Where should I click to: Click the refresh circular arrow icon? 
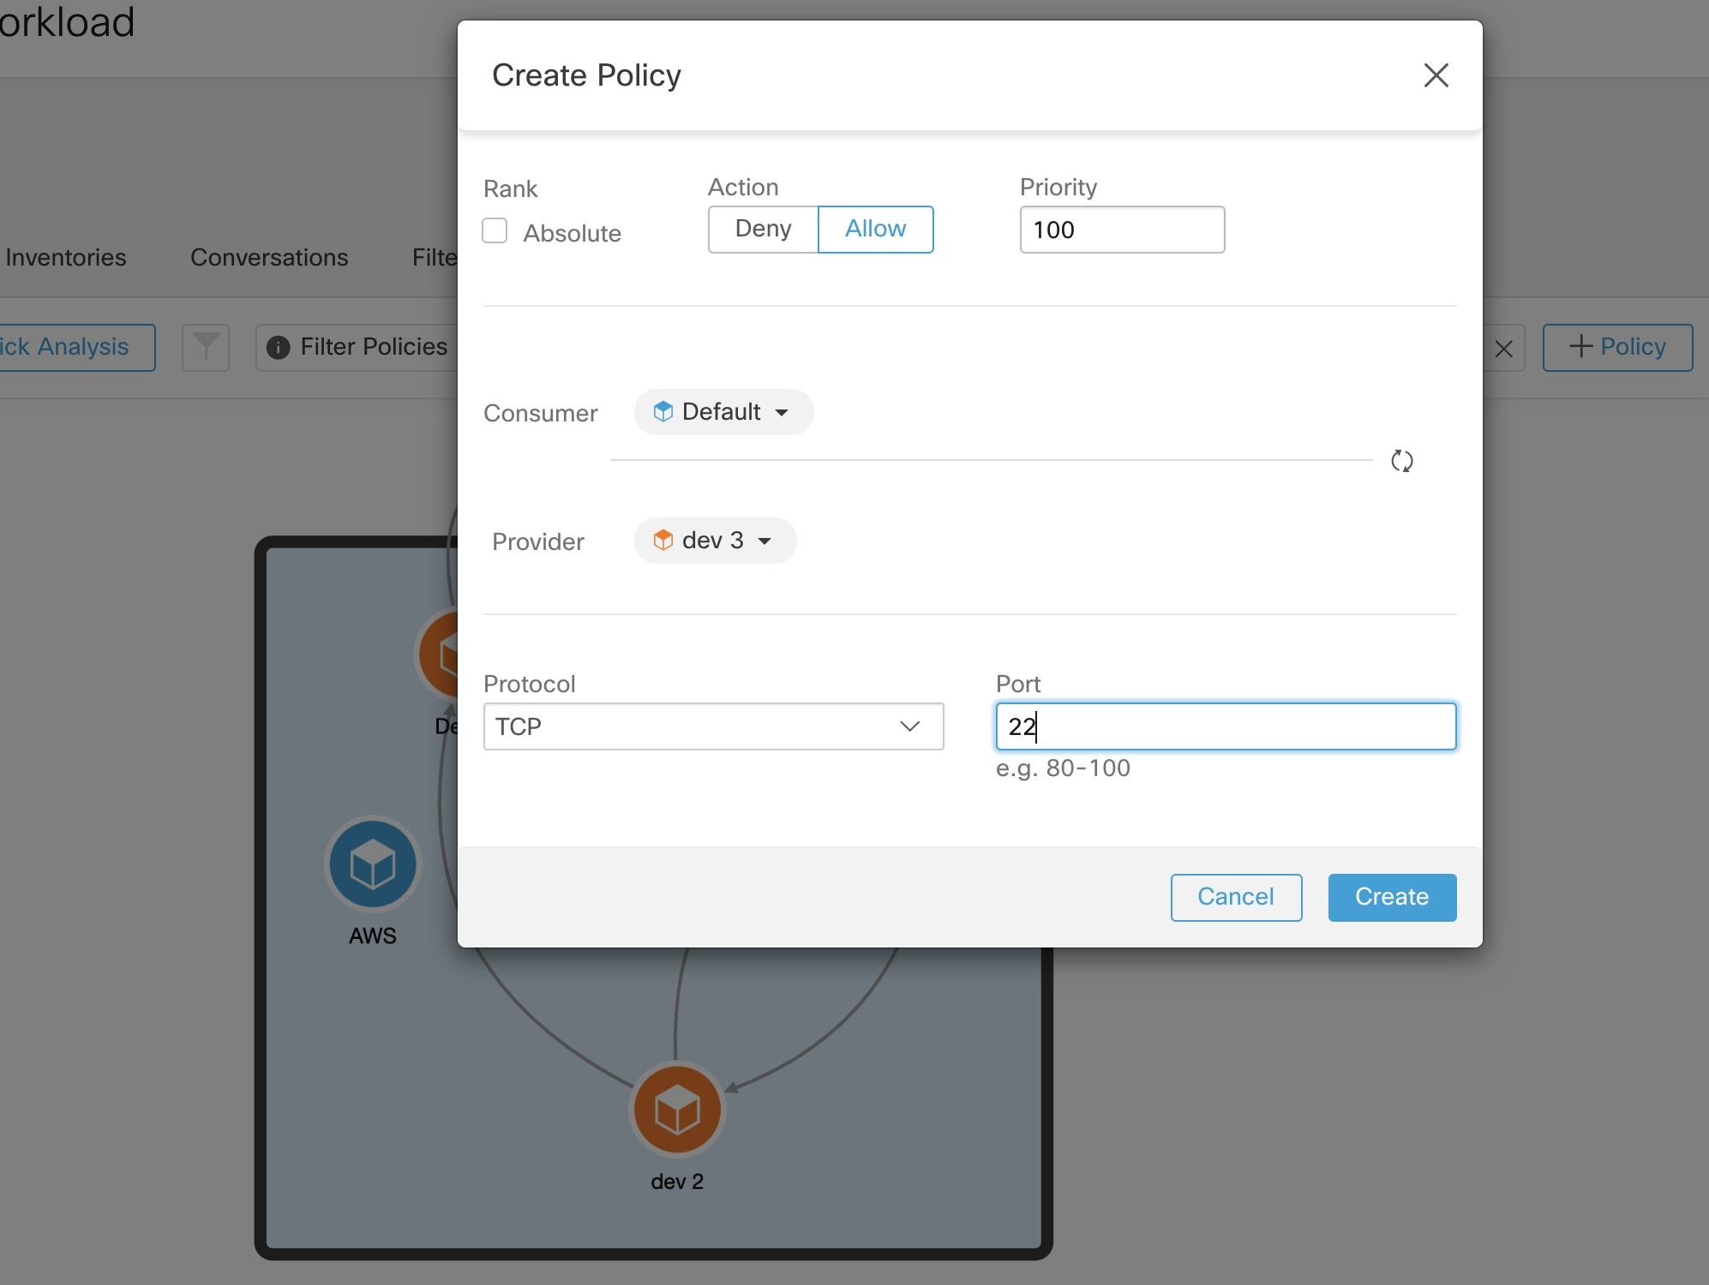click(1402, 460)
